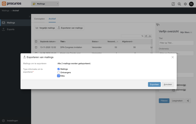This screenshot has width=196, height=124.
Task: Sort by Status column
Action: [95, 42]
